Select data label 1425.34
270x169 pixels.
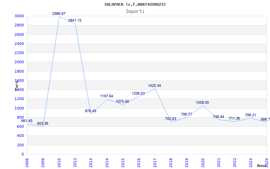pyautogui.click(x=155, y=86)
